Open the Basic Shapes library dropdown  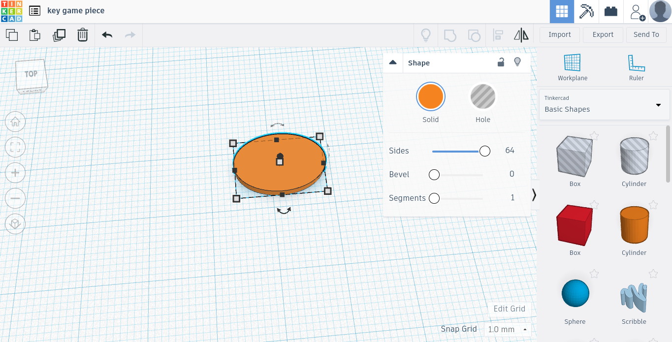click(605, 104)
